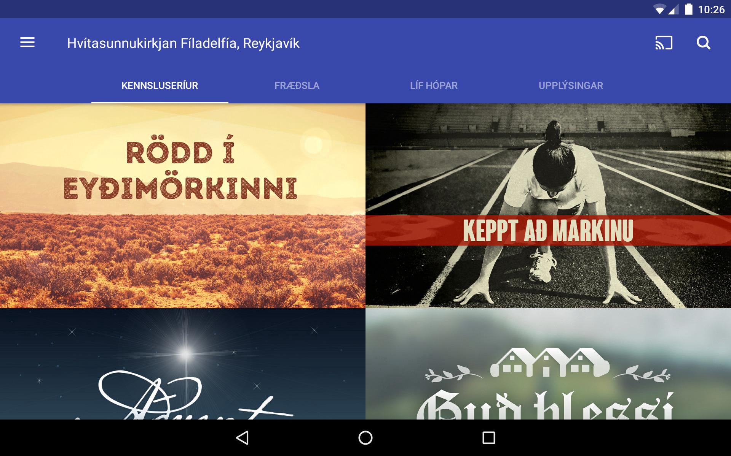Tap the Android home circle button
Viewport: 731px width, 456px height.
[x=365, y=438]
